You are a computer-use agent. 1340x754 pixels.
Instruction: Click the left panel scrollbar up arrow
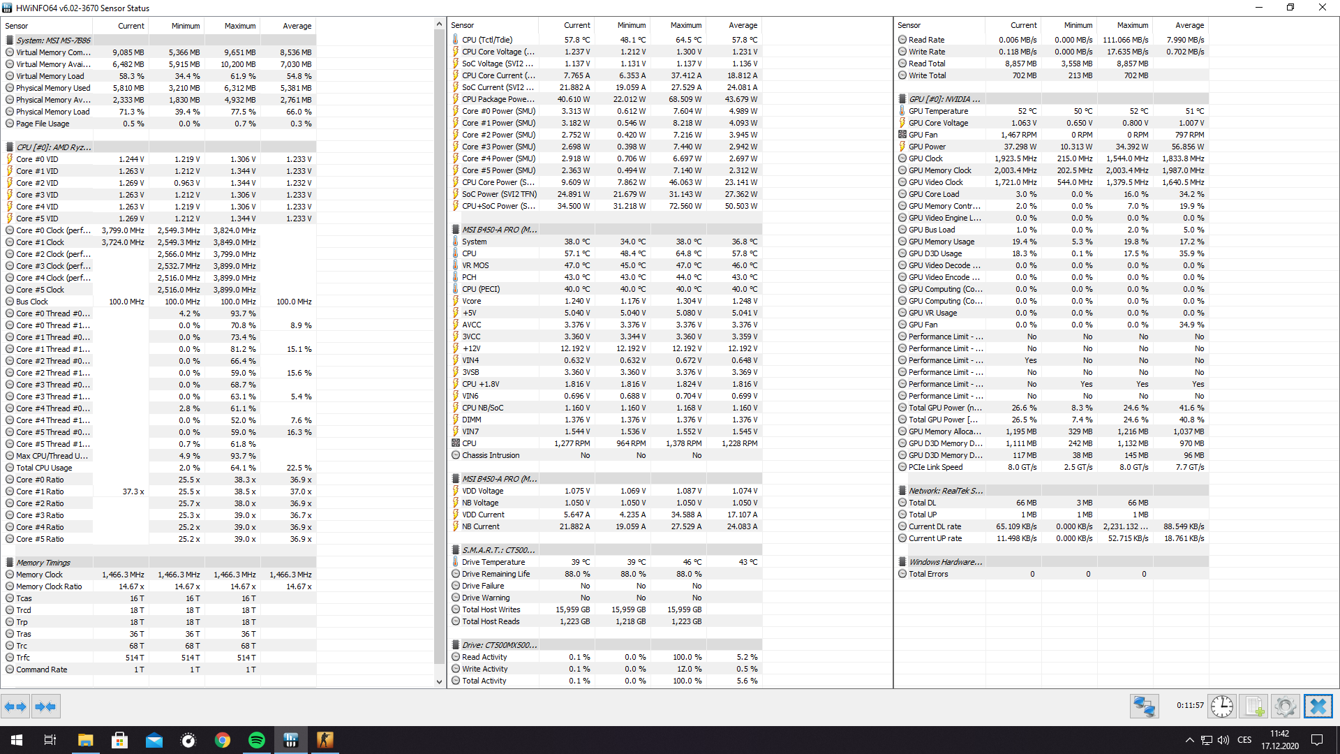(x=439, y=24)
